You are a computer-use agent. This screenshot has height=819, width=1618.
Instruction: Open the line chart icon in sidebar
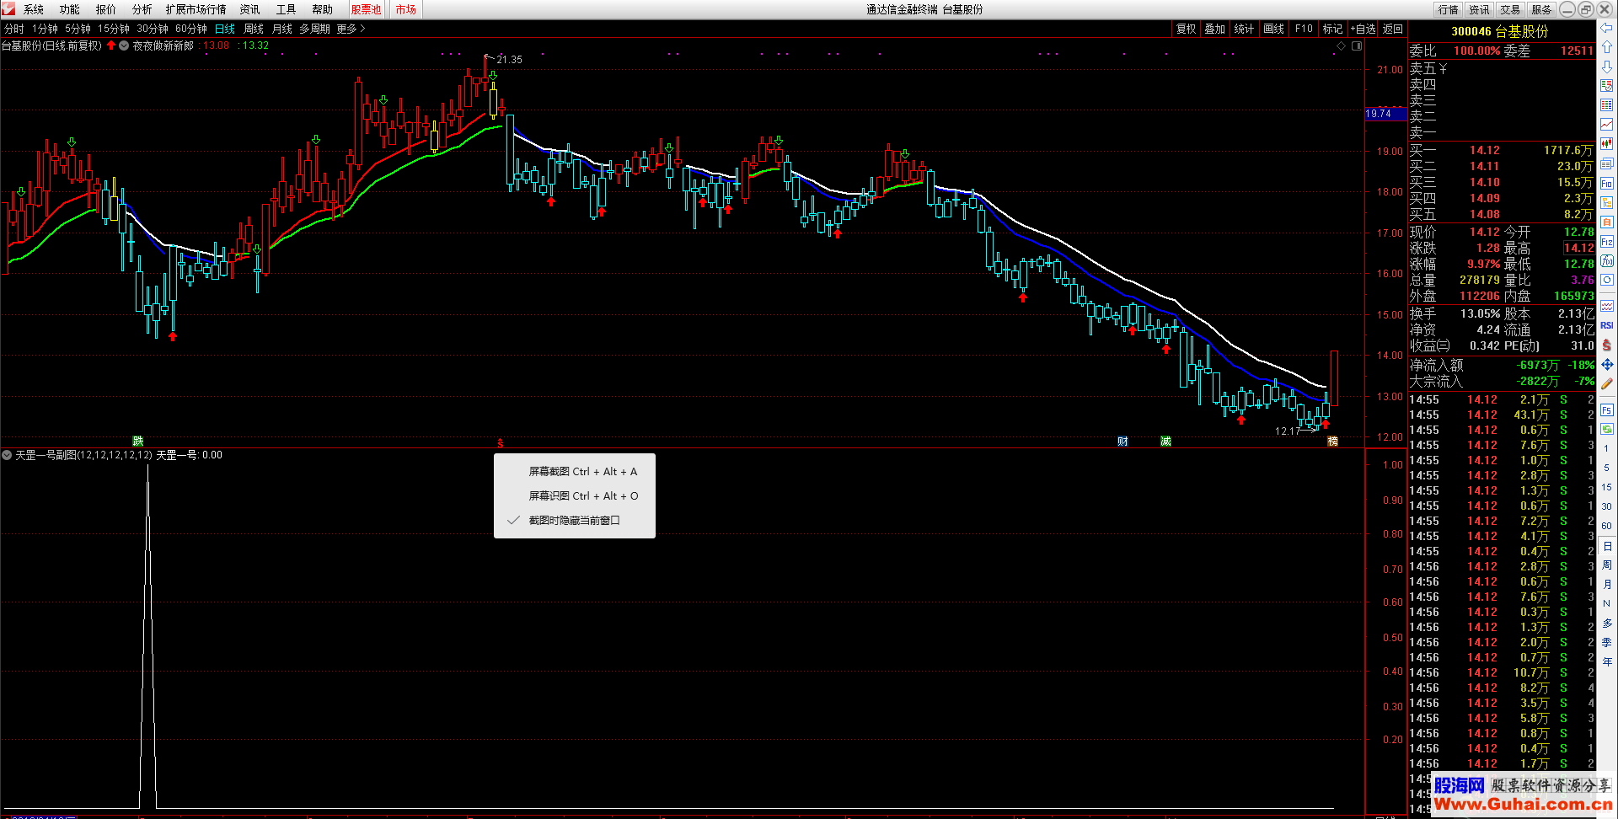pyautogui.click(x=1607, y=124)
